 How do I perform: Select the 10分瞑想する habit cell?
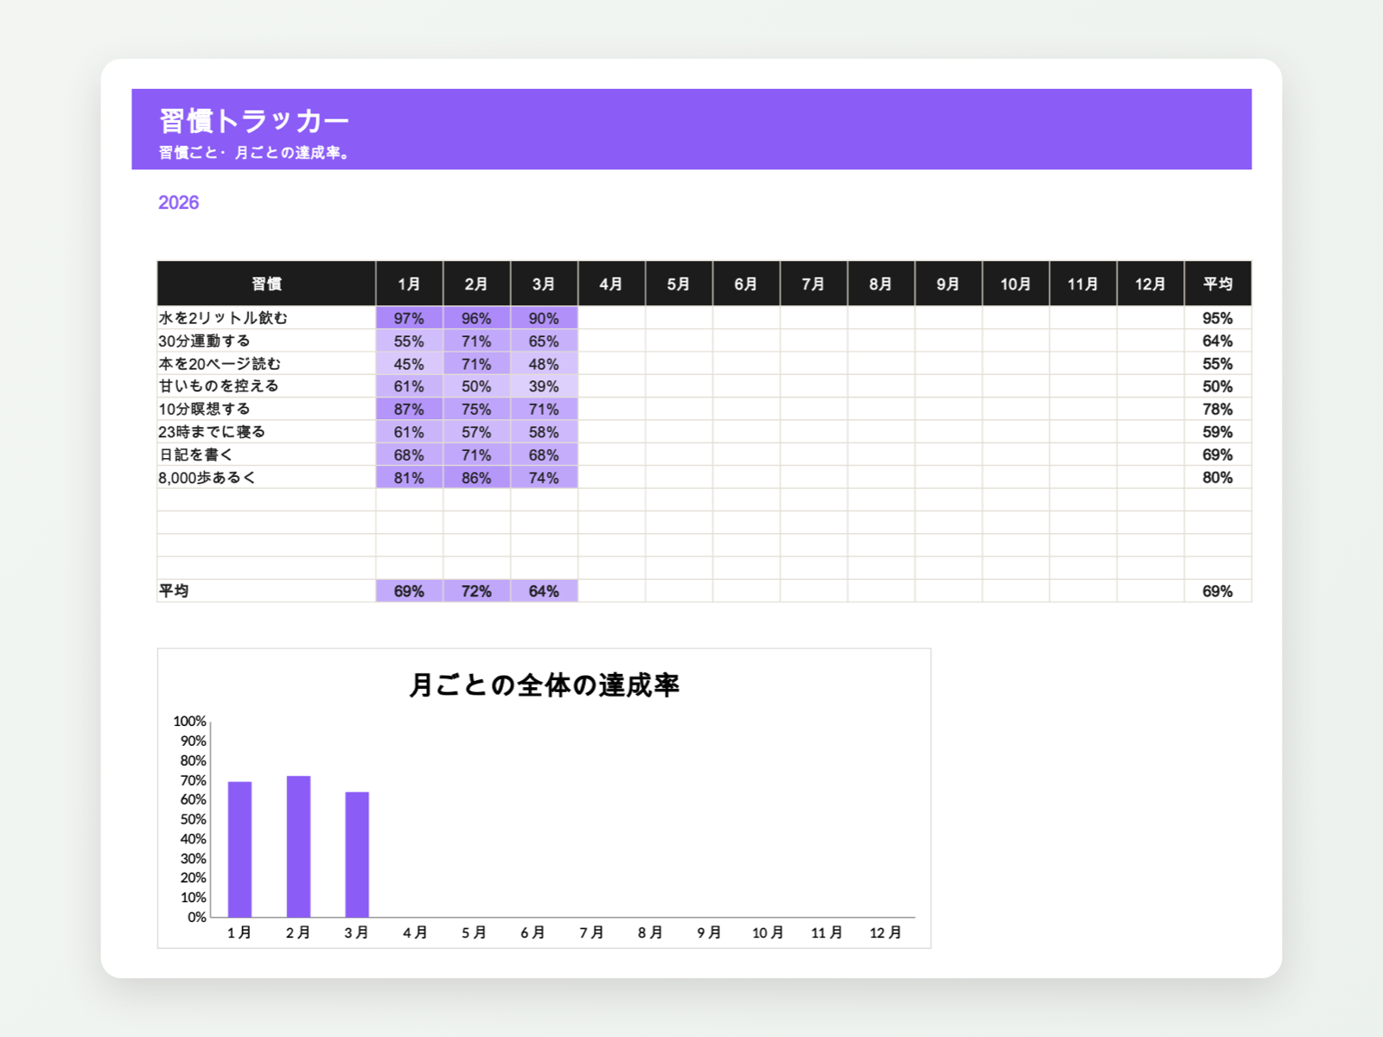coord(266,409)
